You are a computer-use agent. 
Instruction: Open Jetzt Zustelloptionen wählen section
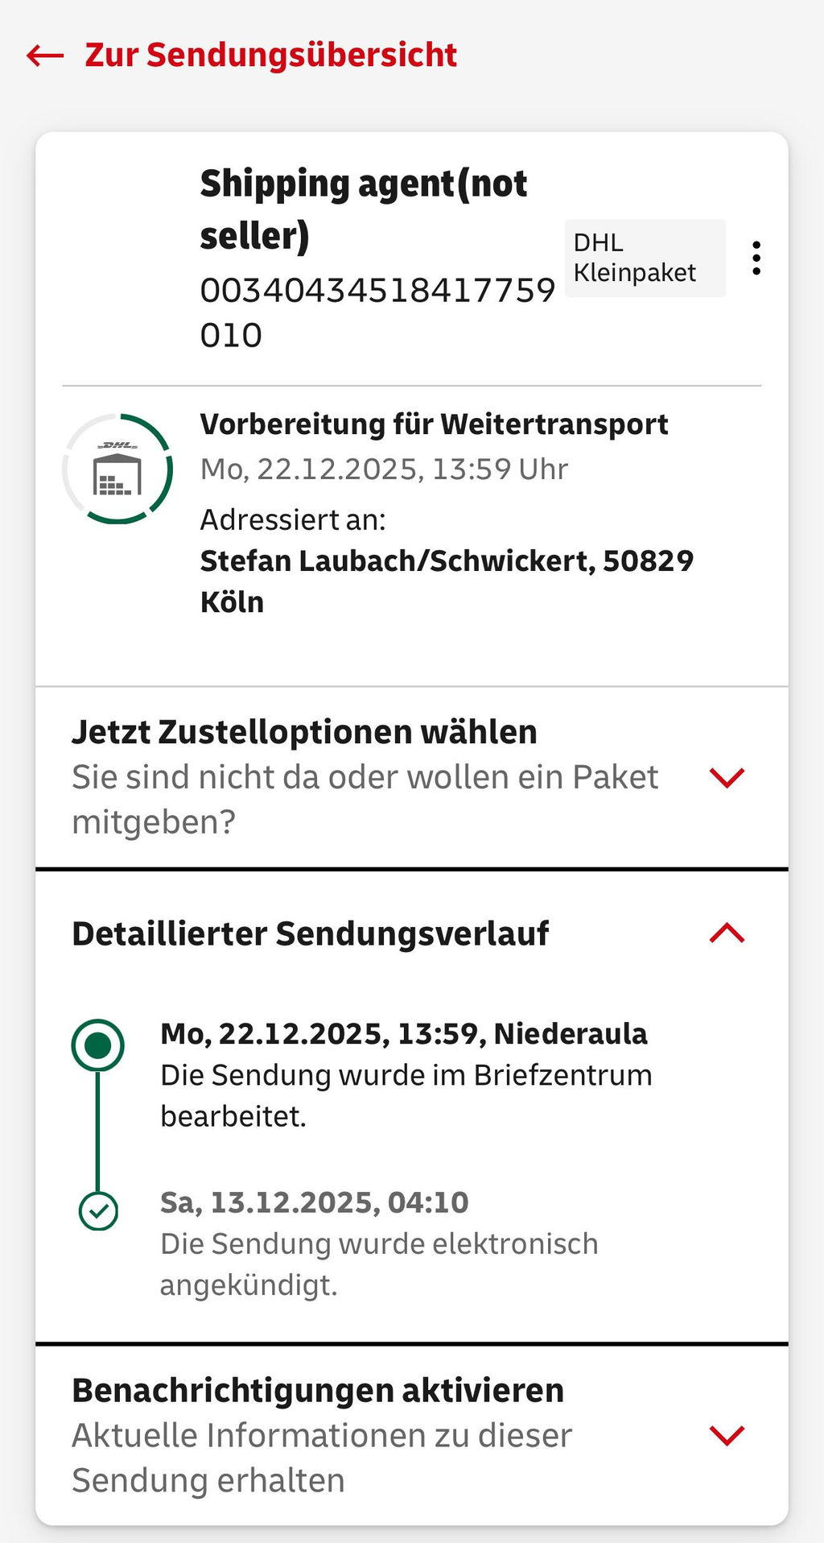412,777
